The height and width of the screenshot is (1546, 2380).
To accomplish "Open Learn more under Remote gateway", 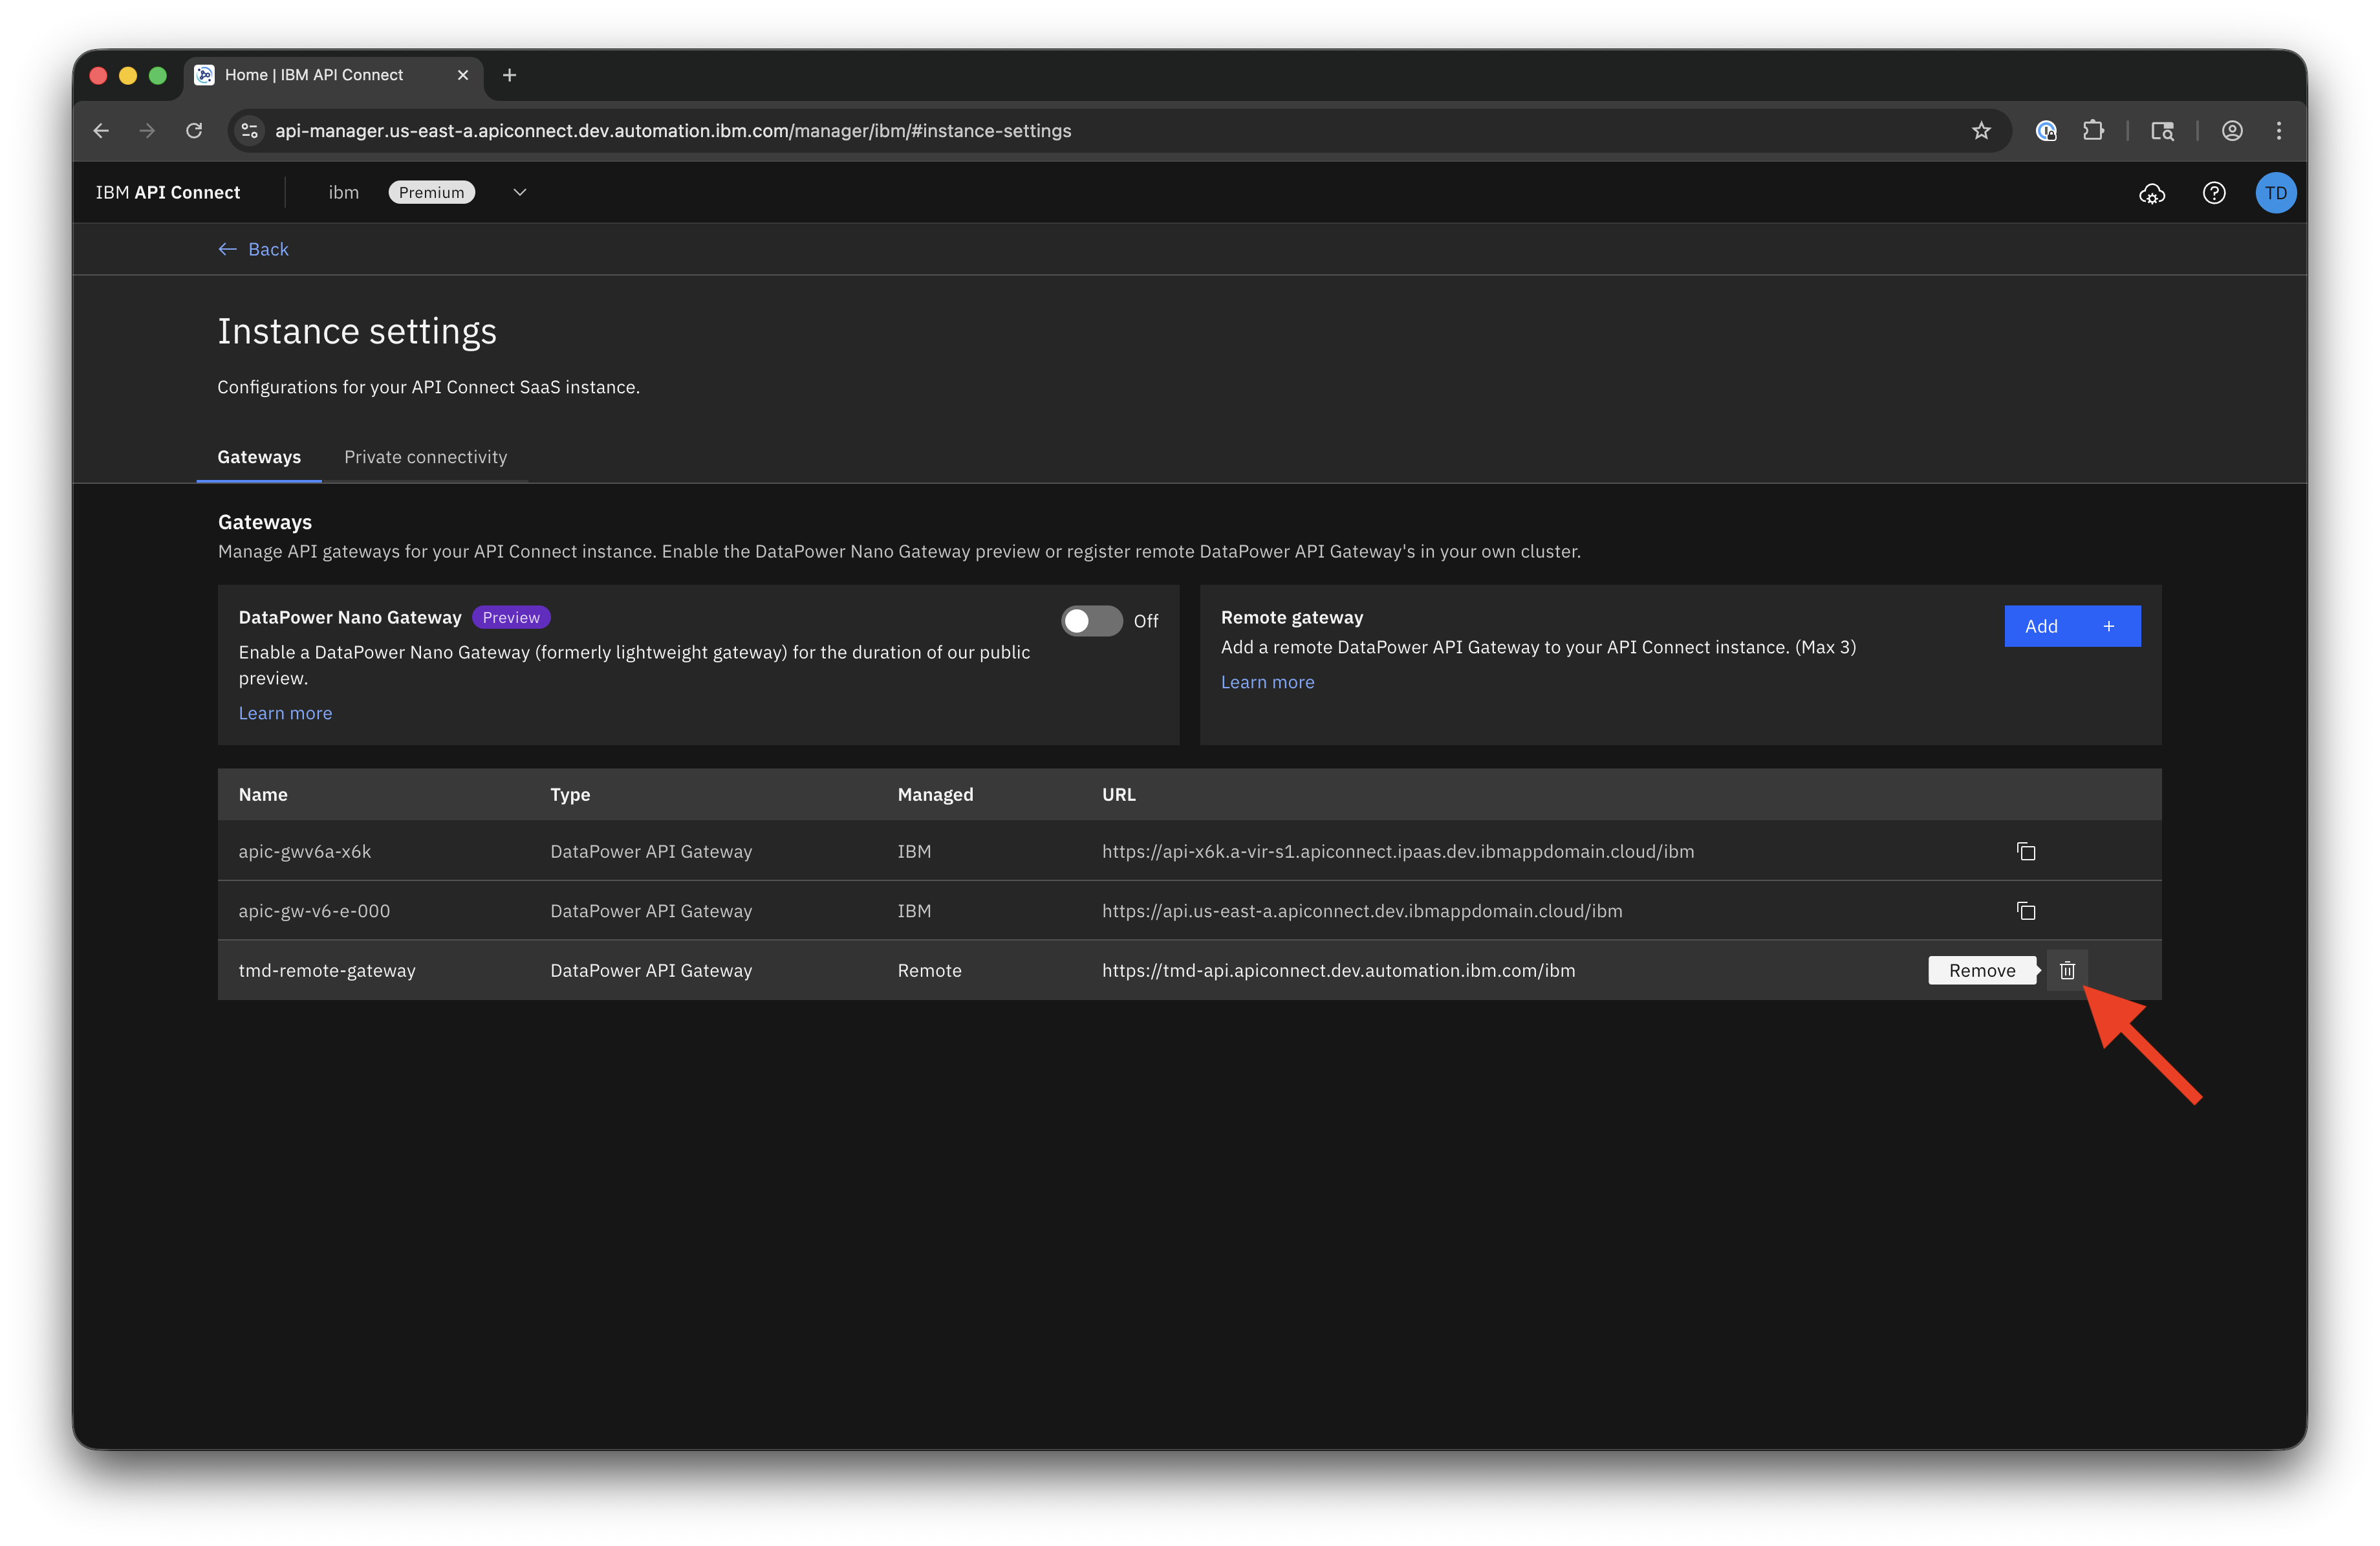I will pyautogui.click(x=1267, y=682).
